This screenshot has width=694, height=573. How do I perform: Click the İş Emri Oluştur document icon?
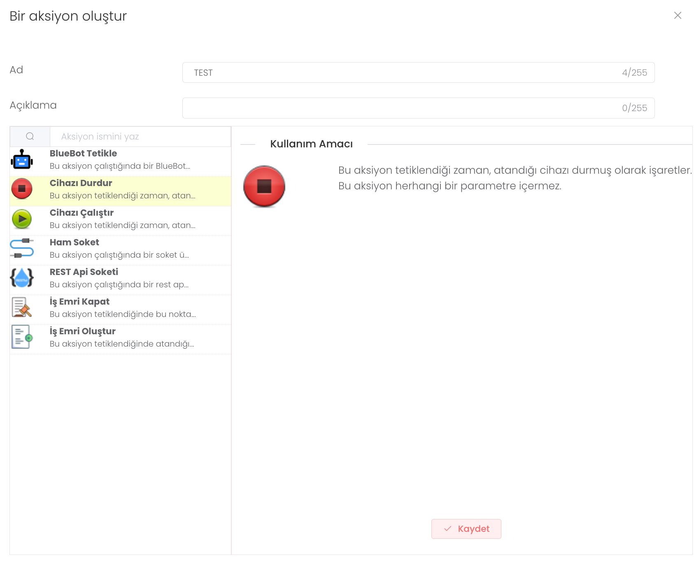coord(22,337)
